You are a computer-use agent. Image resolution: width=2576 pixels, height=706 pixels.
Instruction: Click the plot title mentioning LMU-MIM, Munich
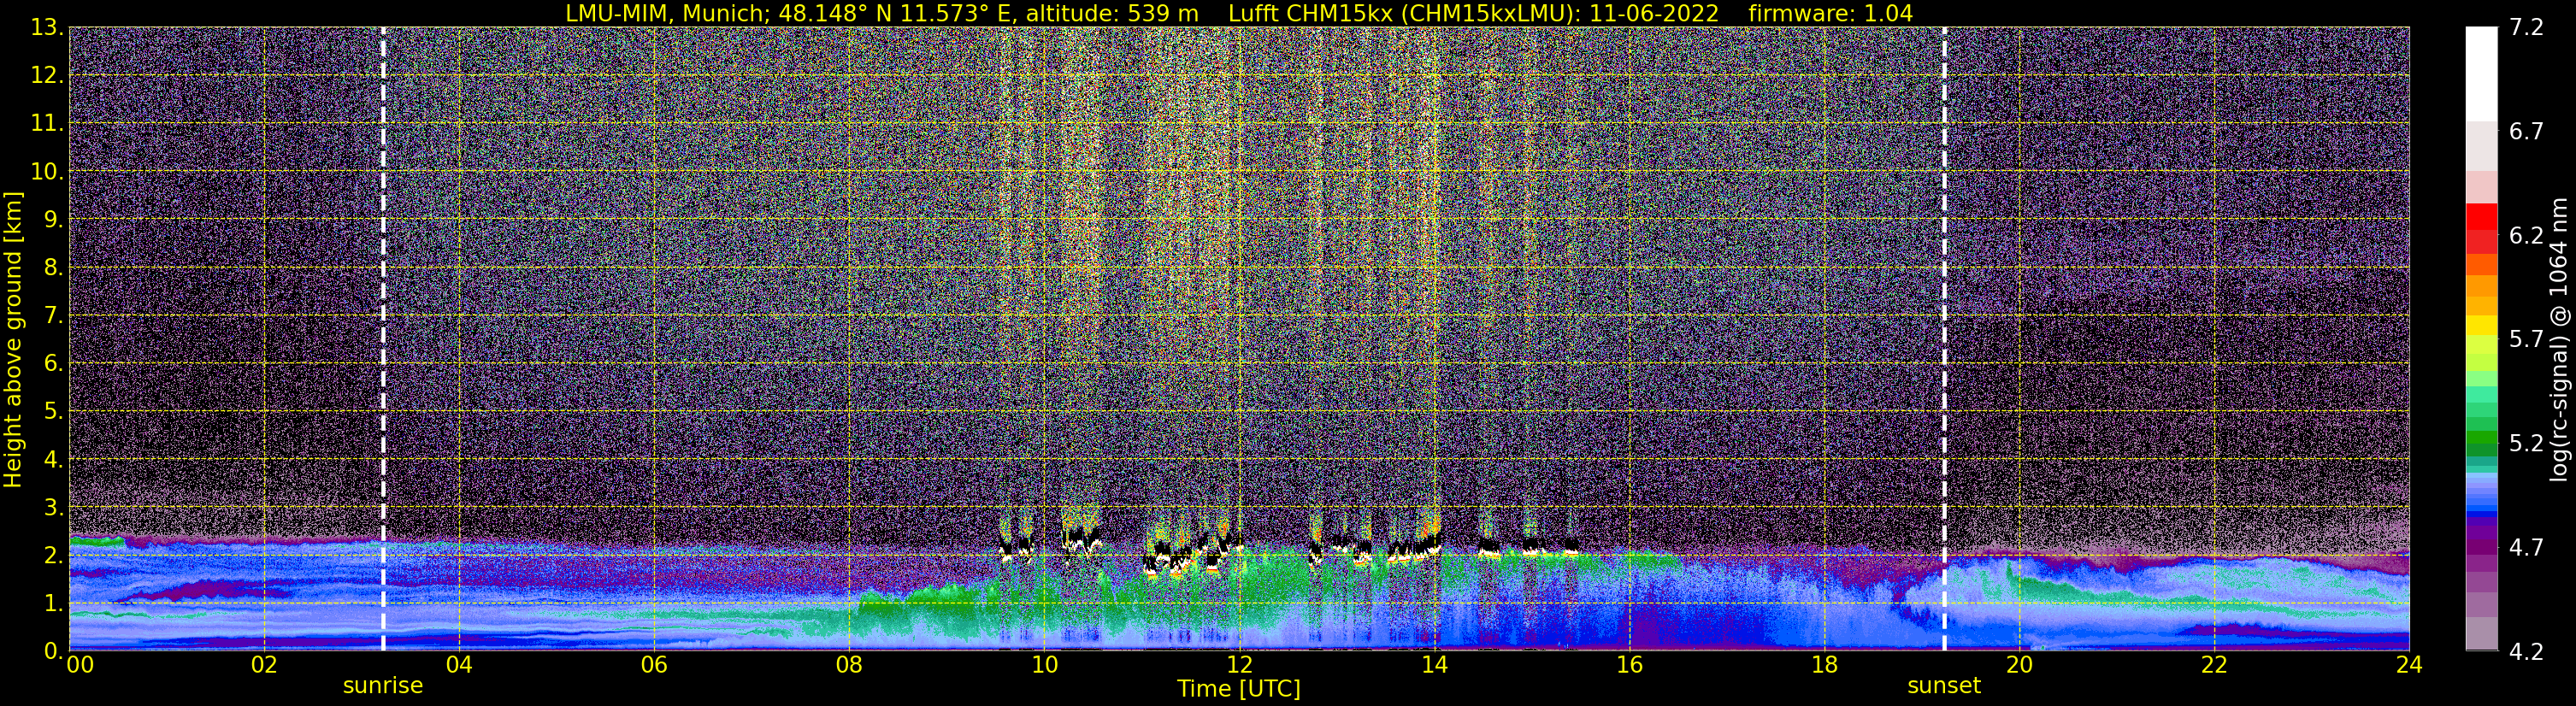[x=1239, y=14]
